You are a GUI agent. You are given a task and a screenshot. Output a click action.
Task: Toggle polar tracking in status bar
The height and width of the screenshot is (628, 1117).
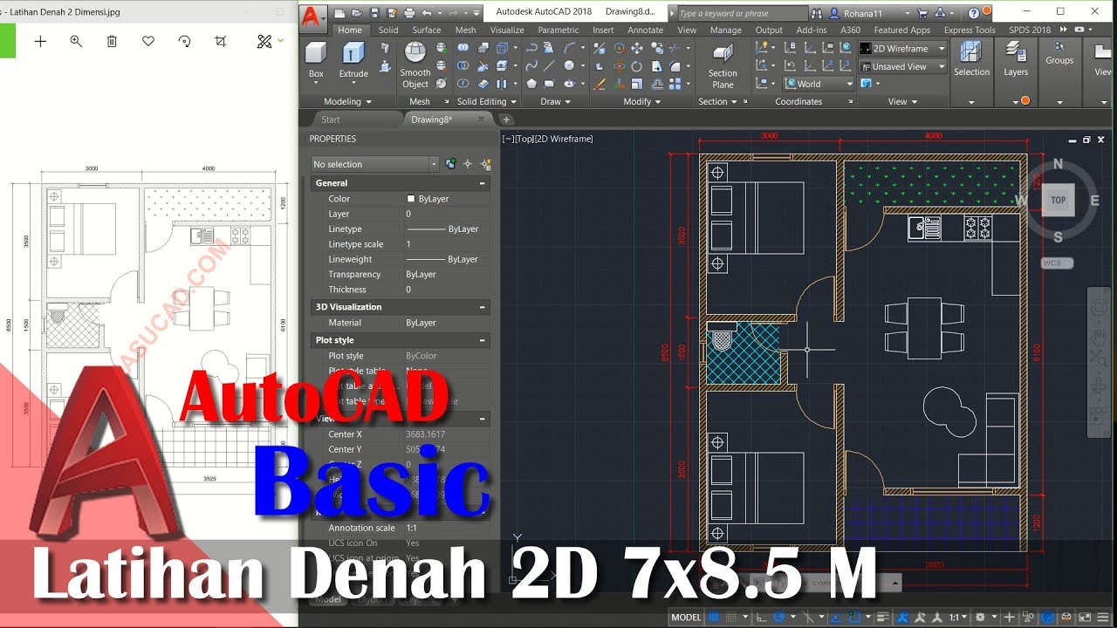tap(779, 618)
